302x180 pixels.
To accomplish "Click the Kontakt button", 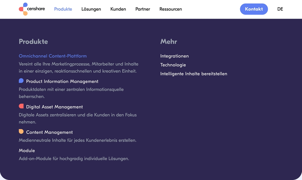I will click(254, 9).
